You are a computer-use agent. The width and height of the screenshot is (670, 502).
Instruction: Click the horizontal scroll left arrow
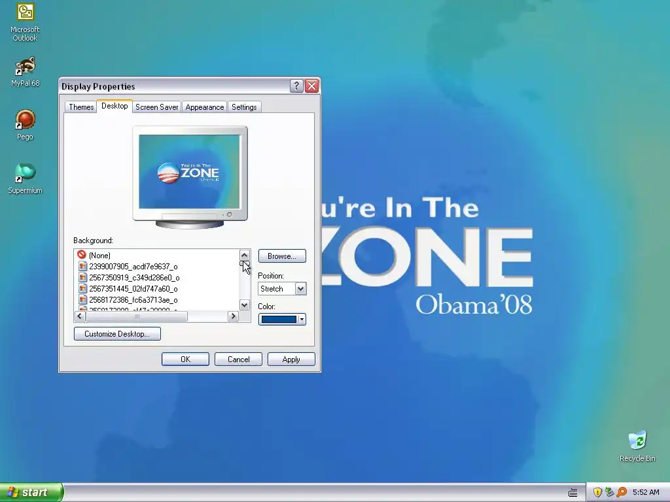80,316
